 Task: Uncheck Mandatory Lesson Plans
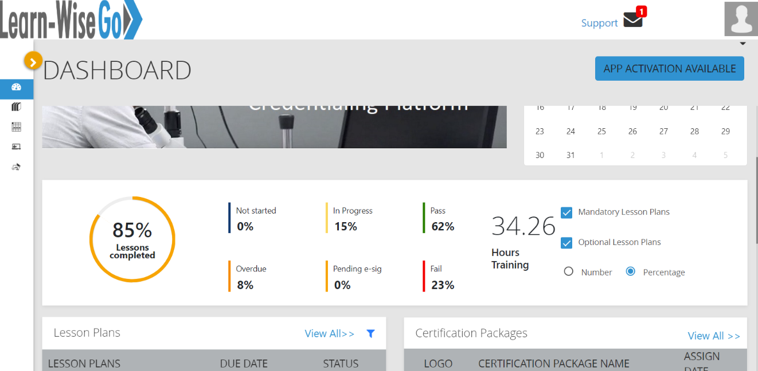tap(566, 212)
